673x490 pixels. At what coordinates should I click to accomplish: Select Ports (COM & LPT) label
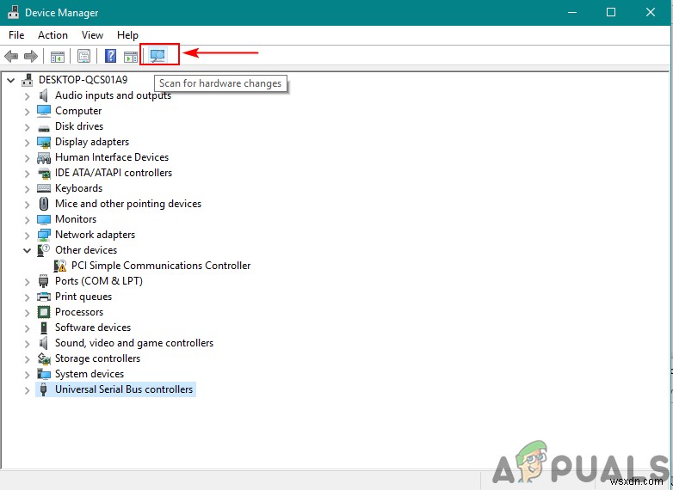click(99, 281)
